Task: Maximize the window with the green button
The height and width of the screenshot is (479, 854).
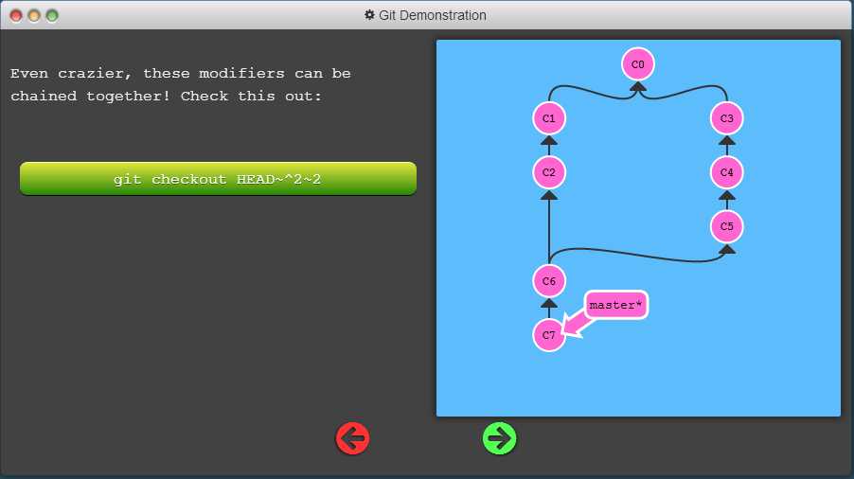Action: pos(52,16)
